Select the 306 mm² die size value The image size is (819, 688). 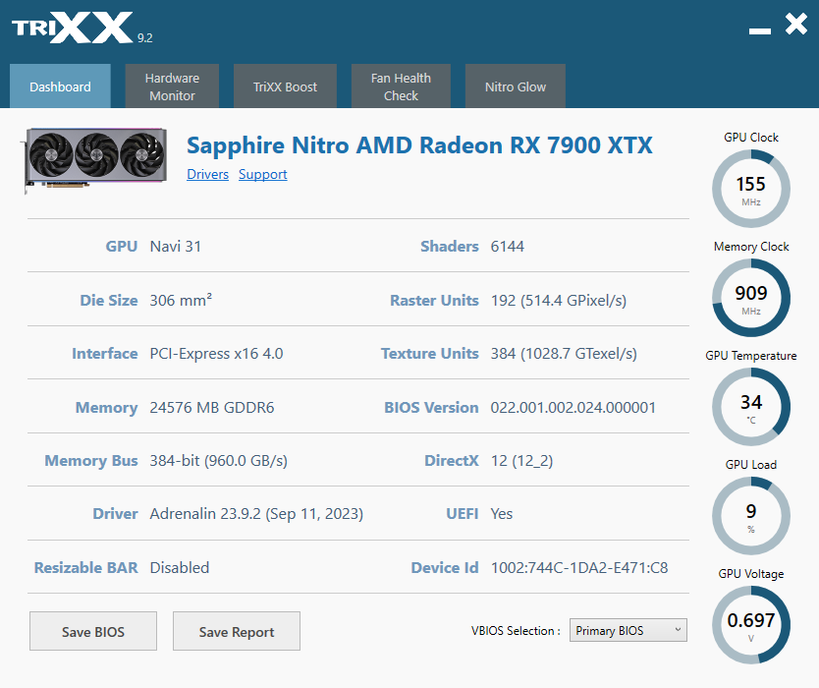(x=181, y=300)
